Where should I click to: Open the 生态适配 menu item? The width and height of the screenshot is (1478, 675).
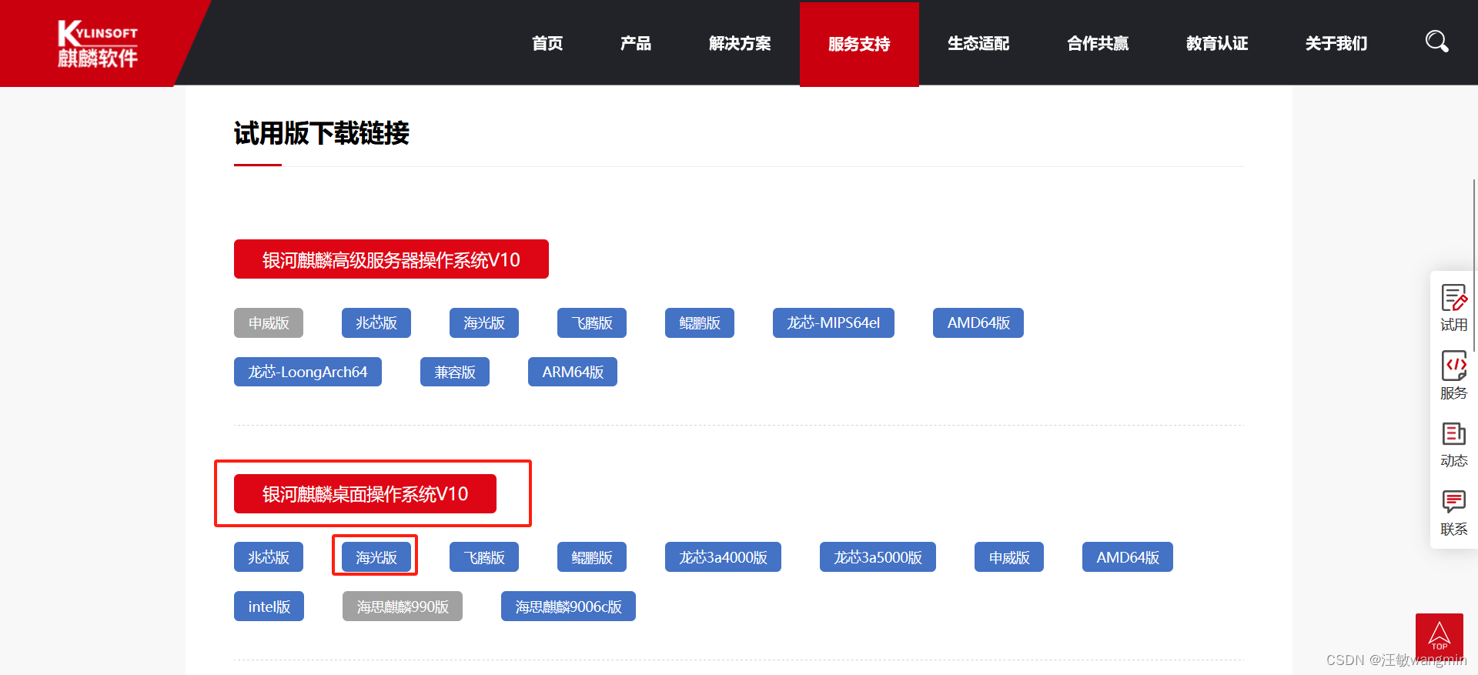(x=978, y=43)
